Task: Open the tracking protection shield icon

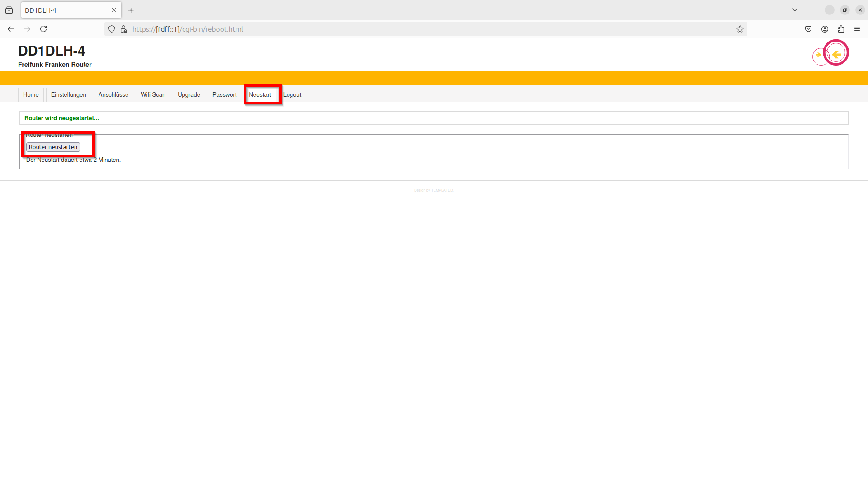Action: (x=112, y=29)
